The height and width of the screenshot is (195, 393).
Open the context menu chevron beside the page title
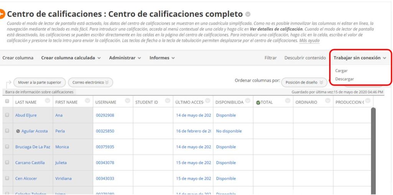click(x=248, y=15)
